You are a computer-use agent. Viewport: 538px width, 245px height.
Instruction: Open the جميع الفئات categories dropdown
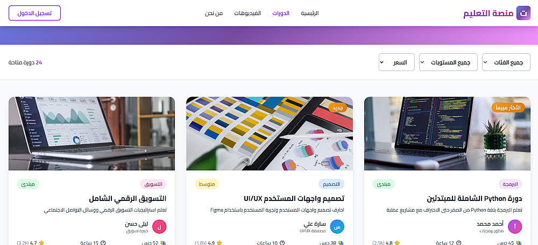click(x=506, y=62)
